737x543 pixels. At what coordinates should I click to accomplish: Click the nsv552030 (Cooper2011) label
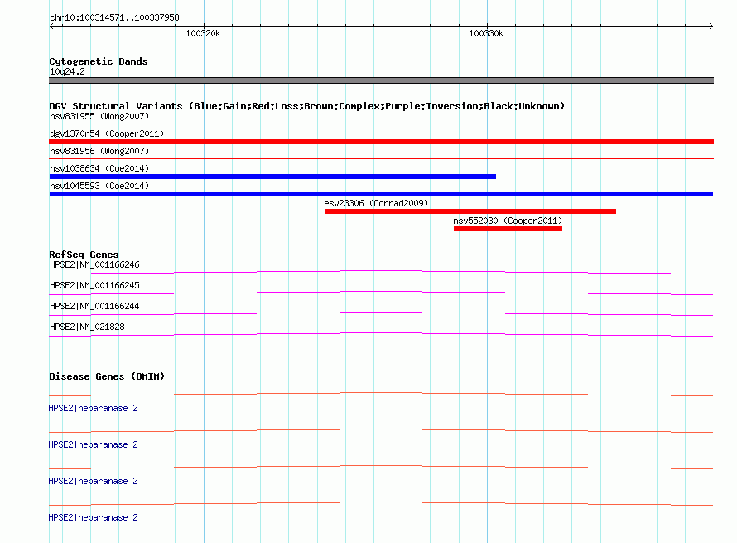[508, 221]
